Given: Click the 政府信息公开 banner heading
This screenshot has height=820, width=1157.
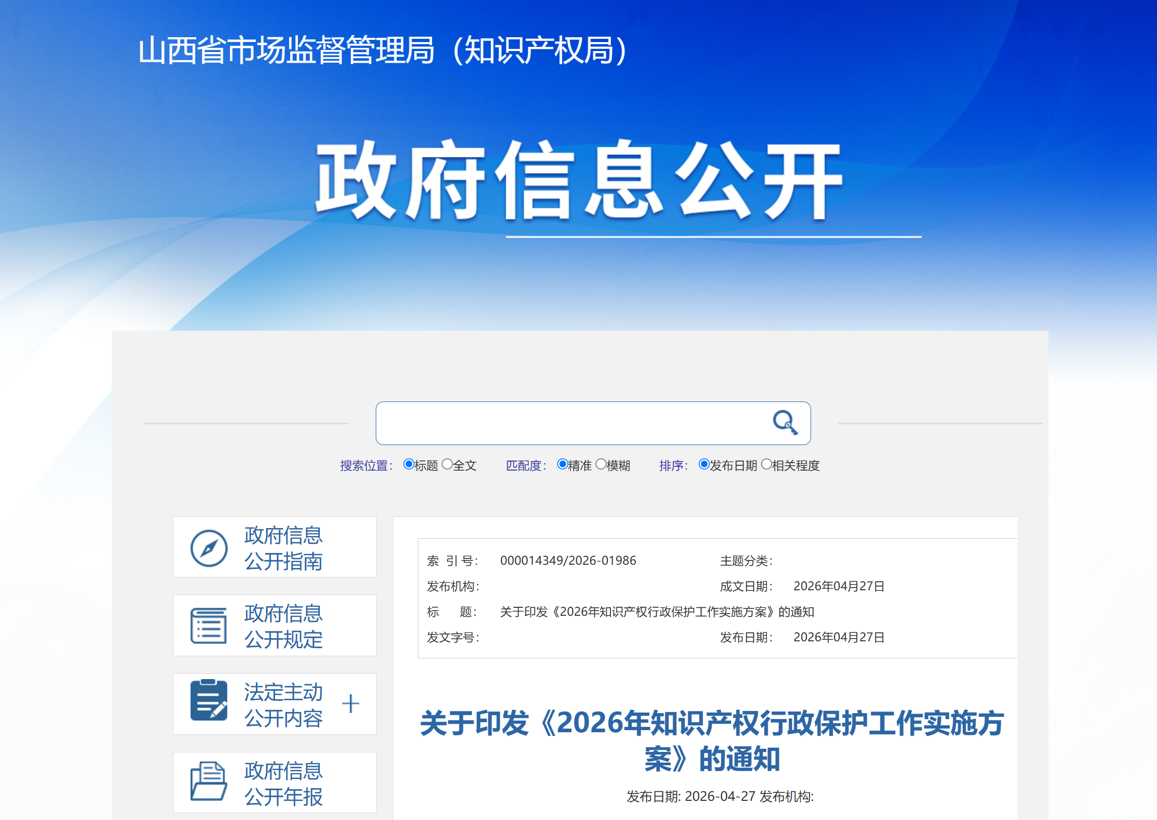Looking at the screenshot, I should [x=578, y=181].
